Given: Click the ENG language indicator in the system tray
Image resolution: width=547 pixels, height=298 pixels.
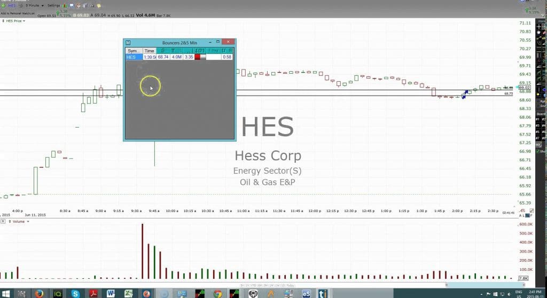Looking at the screenshot, I should tap(519, 292).
